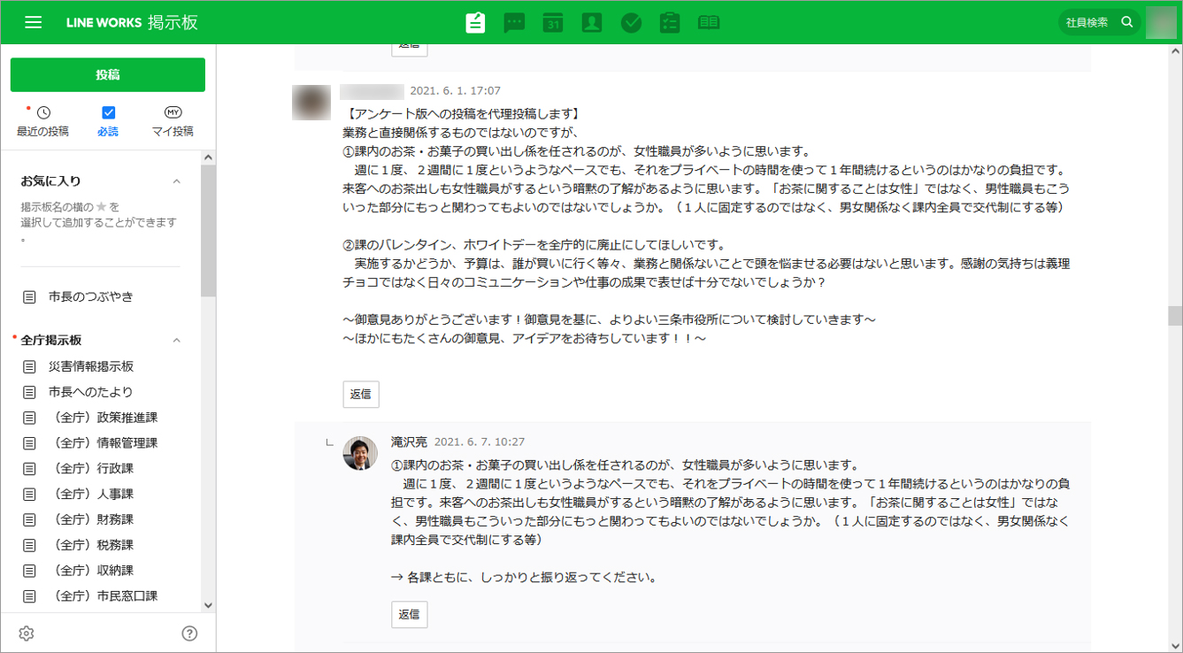This screenshot has height=653, width=1183.
Task: Open the survey clipboard checklist icon
Action: tap(670, 23)
